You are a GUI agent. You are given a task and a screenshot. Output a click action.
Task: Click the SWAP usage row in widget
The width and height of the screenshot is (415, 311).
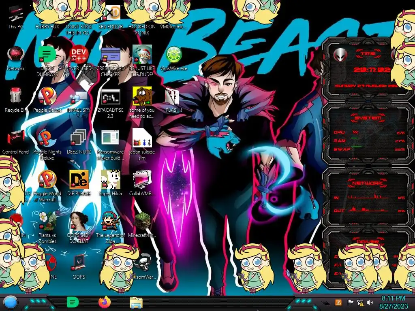[369, 149]
